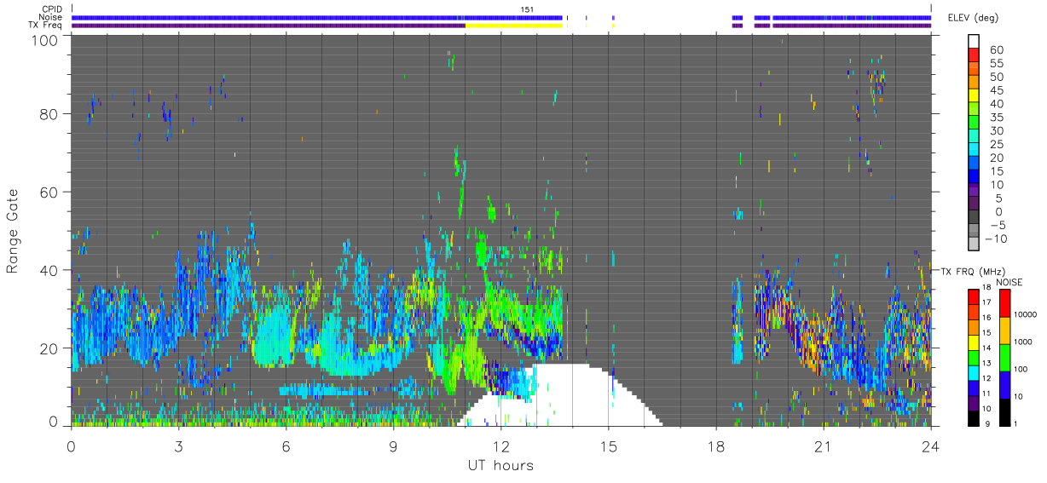Click the −10 label on the ELEV scale
The height and width of the screenshot is (483, 1047).
994,239
